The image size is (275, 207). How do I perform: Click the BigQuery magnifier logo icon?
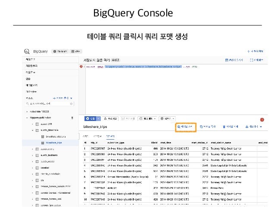pyautogui.click(x=27, y=51)
